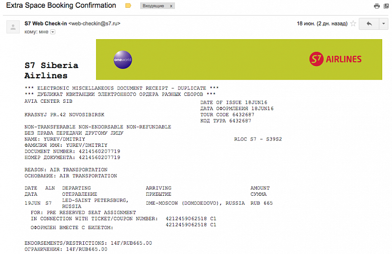Click RLOC S7 - S39S2 text
Screen dimensions: 392x254
pyautogui.click(x=258, y=139)
